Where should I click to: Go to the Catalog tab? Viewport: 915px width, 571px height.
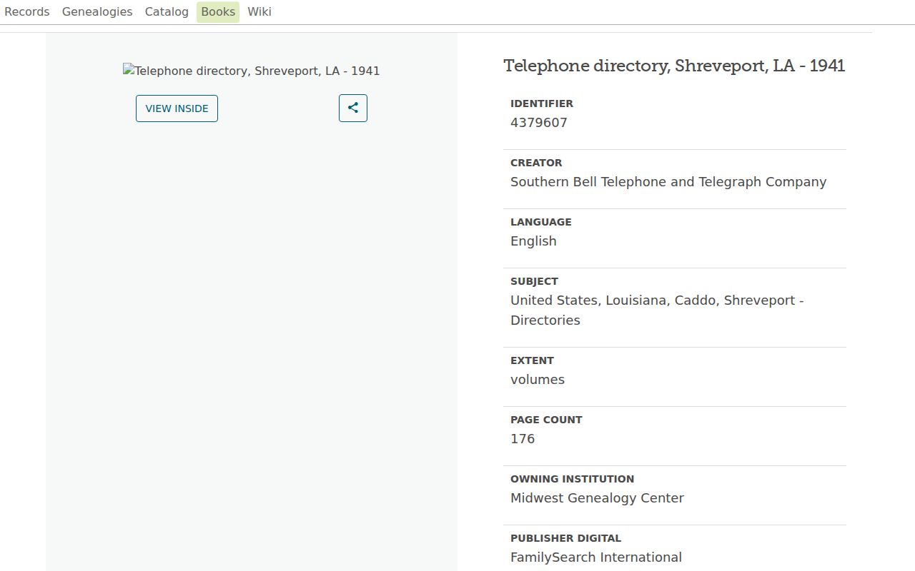click(x=167, y=11)
